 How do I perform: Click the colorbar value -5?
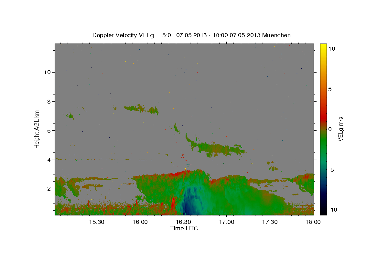pos(331,170)
